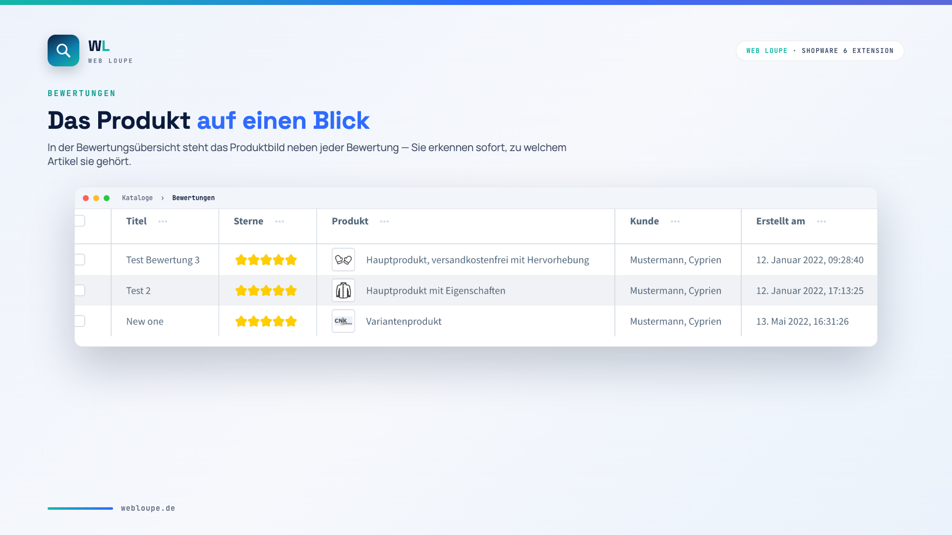Select Bewertungen in the breadcrumb
This screenshot has width=952, height=535.
(x=193, y=198)
